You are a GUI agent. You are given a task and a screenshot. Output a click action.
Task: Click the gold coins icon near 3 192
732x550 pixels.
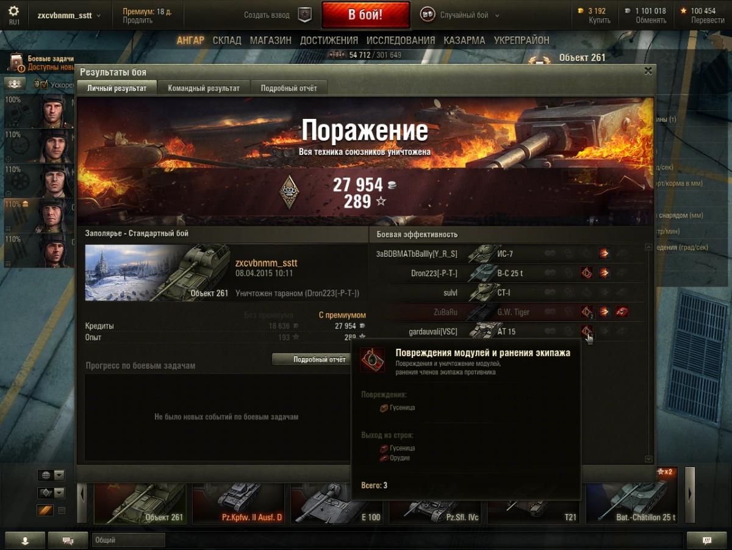580,10
